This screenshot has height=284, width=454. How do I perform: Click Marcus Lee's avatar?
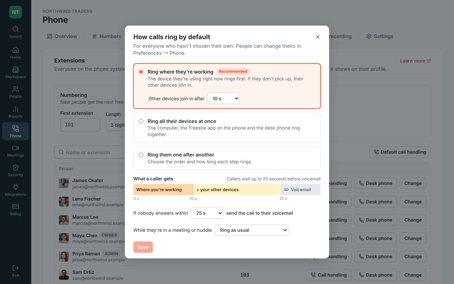pos(64,220)
